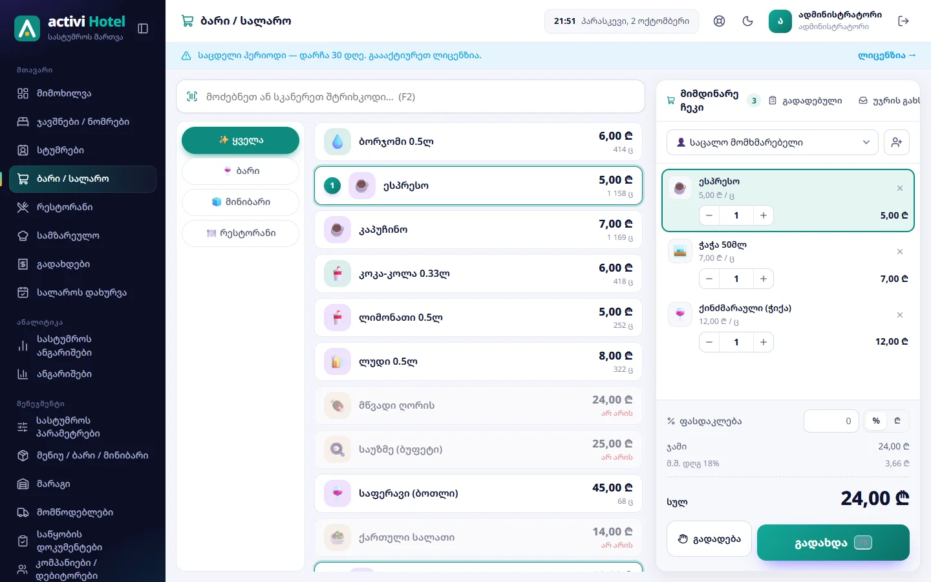Open ანგარიშები reports in sidebar
The height and width of the screenshot is (582, 931).
[83, 374]
